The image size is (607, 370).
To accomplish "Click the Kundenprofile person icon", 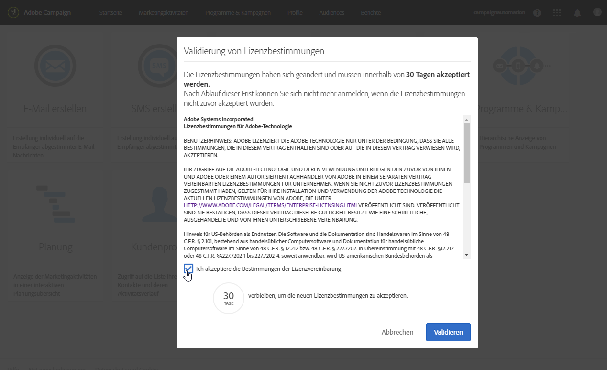I will tap(160, 203).
